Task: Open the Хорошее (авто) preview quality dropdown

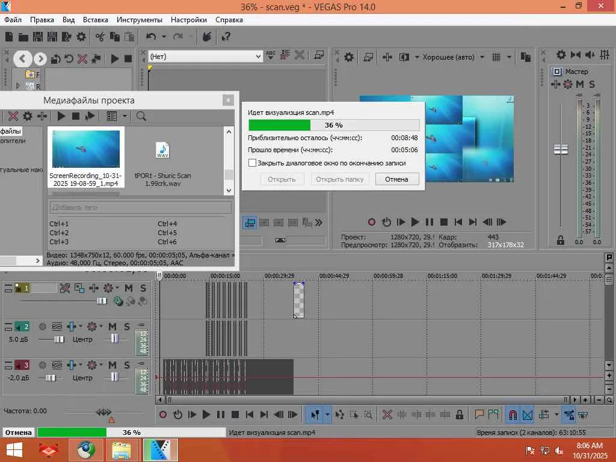Action: [482, 57]
